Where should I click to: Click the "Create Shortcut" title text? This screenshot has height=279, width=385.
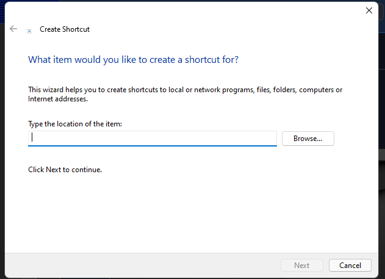[65, 29]
